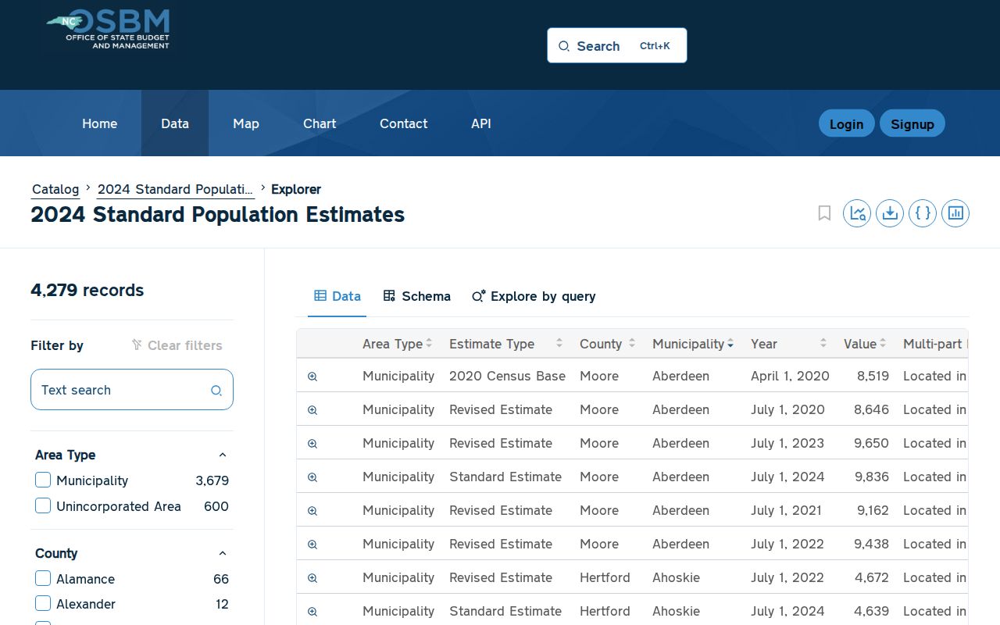Image resolution: width=1000 pixels, height=625 pixels.
Task: Toggle the Unincorporated Area checkbox
Action: pos(43,506)
